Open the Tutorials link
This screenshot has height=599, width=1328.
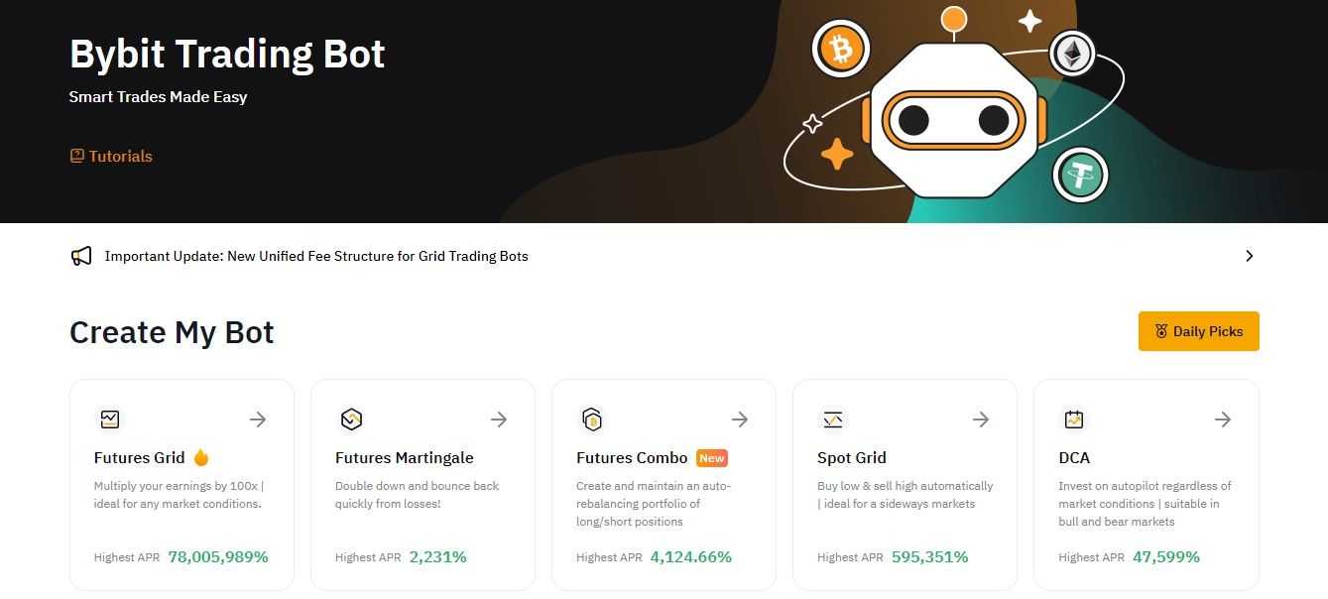point(111,156)
